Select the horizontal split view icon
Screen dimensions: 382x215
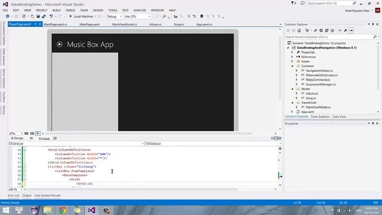(x=276, y=138)
